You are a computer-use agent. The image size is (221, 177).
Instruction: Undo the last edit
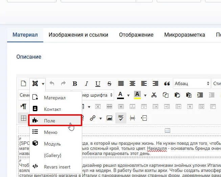coord(52,83)
